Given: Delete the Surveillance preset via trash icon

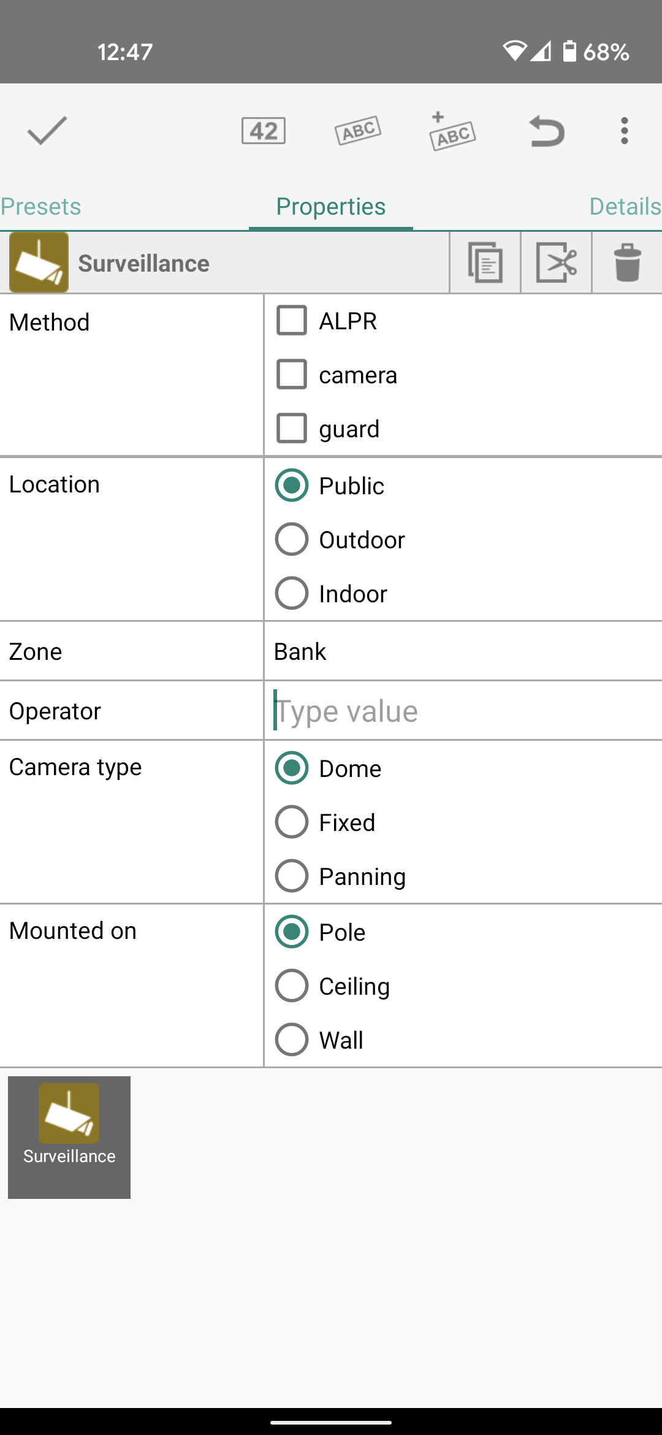Looking at the screenshot, I should (x=627, y=262).
